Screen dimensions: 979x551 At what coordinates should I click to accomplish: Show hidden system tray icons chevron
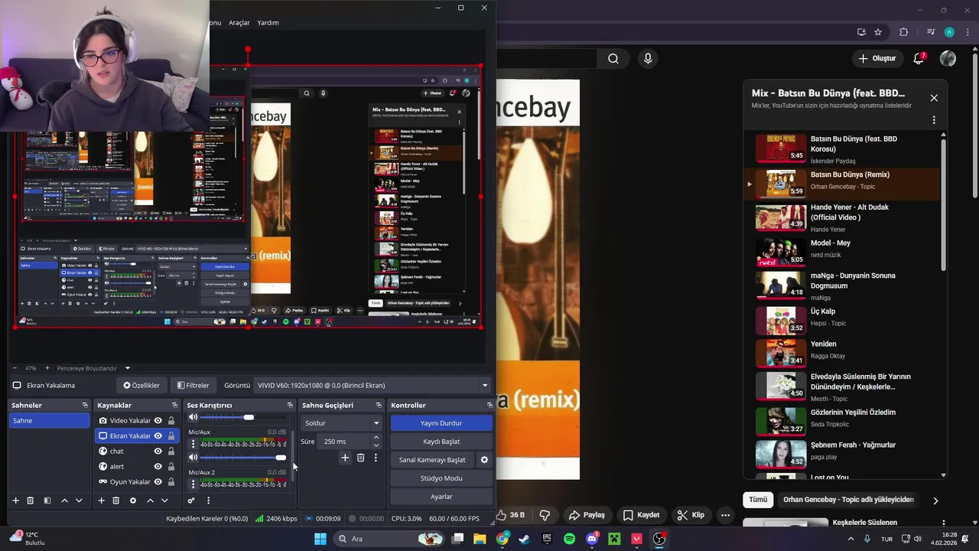coord(851,539)
